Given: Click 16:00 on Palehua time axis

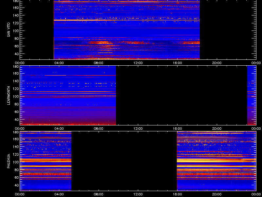Looking at the screenshot, I should 177,194.
